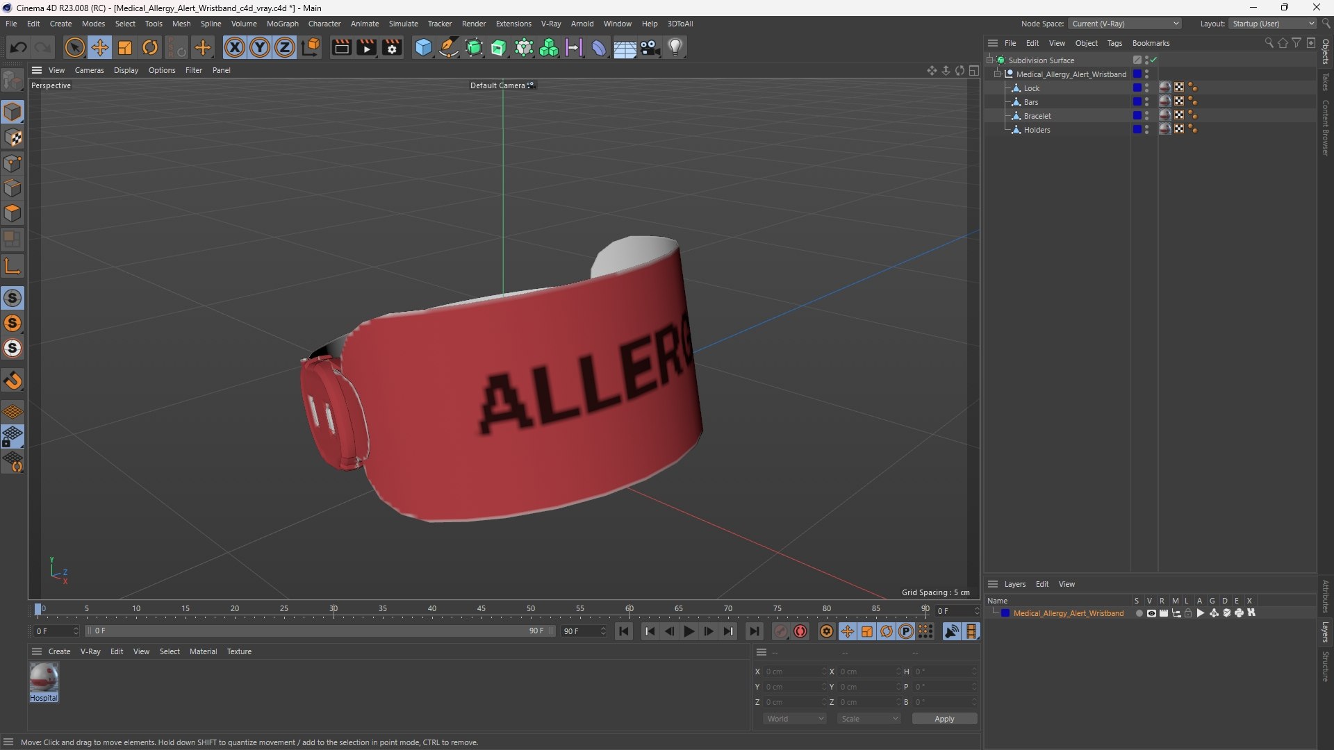Go to the start of animation
Viewport: 1334px width, 750px height.
coord(624,631)
